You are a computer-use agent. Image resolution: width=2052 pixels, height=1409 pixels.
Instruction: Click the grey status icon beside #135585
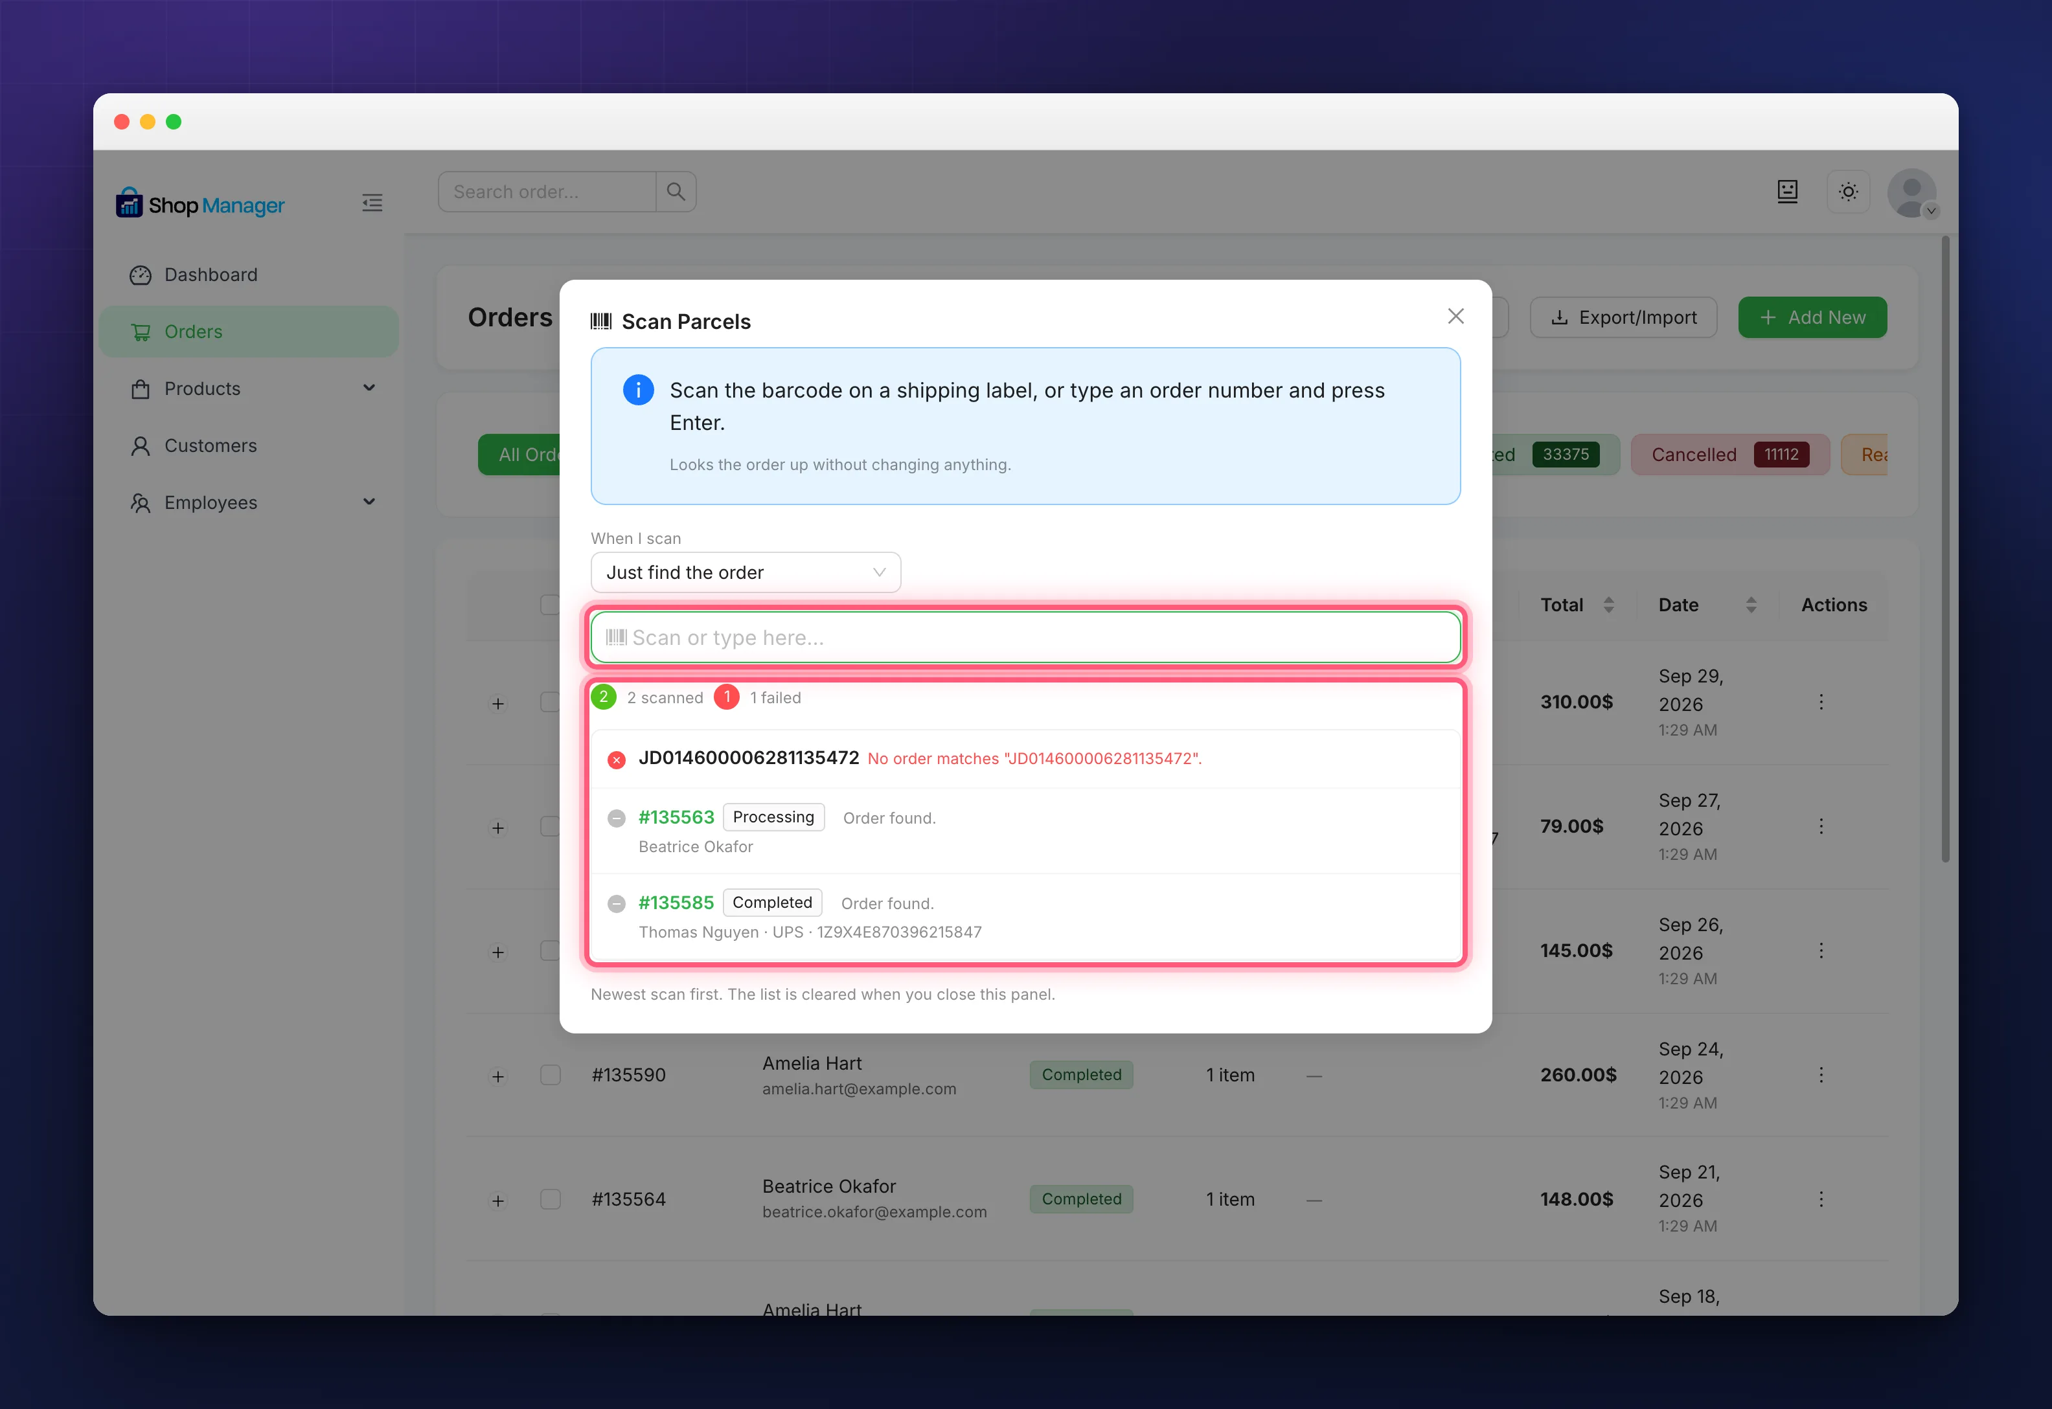616,904
